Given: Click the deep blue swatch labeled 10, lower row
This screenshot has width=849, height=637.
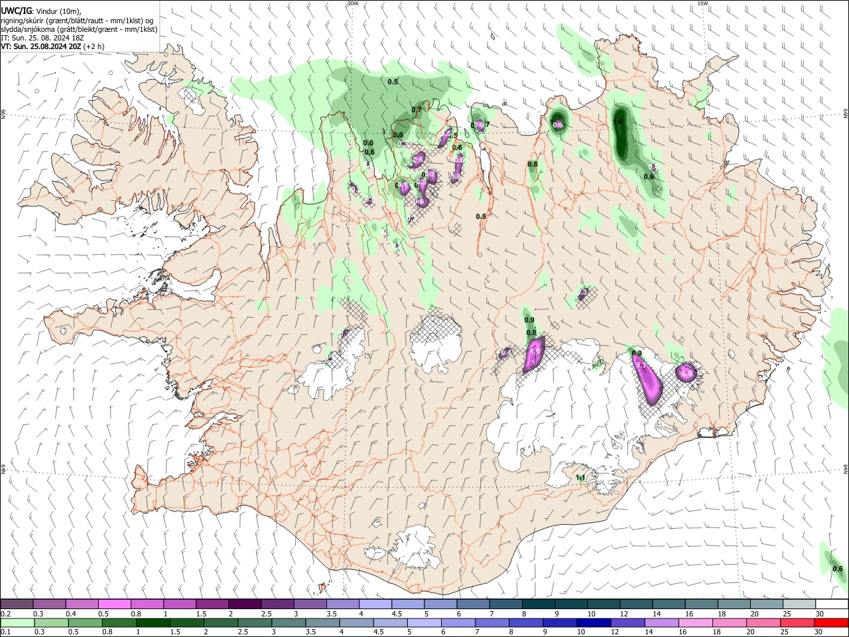Looking at the screenshot, I should pos(593,623).
